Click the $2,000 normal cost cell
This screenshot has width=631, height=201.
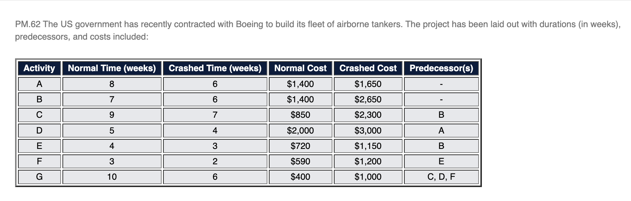tap(300, 131)
